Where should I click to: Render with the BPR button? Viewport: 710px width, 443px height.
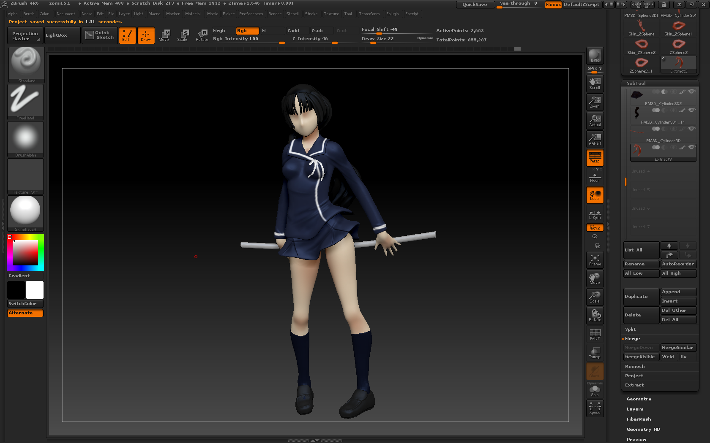(595, 56)
